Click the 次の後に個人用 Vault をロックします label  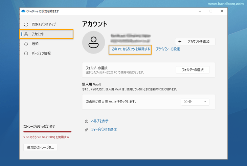tap(111, 102)
